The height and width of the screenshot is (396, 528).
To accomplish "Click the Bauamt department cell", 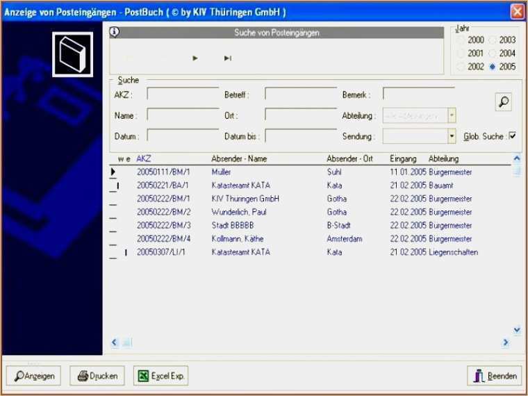I will (x=441, y=185).
